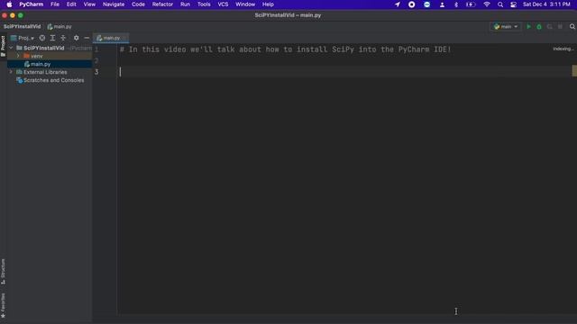Hide the Project panel with minus icon
This screenshot has height=324, width=577.
coord(87,38)
